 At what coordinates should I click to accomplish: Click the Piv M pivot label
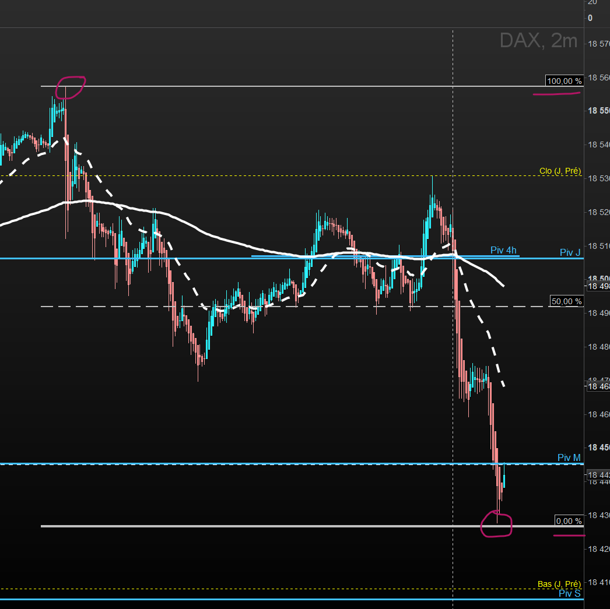point(569,457)
